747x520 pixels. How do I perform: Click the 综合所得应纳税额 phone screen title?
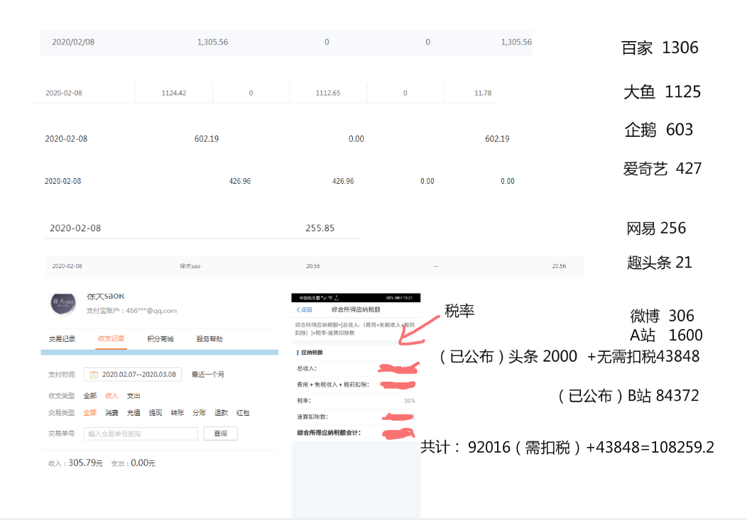[x=356, y=310]
